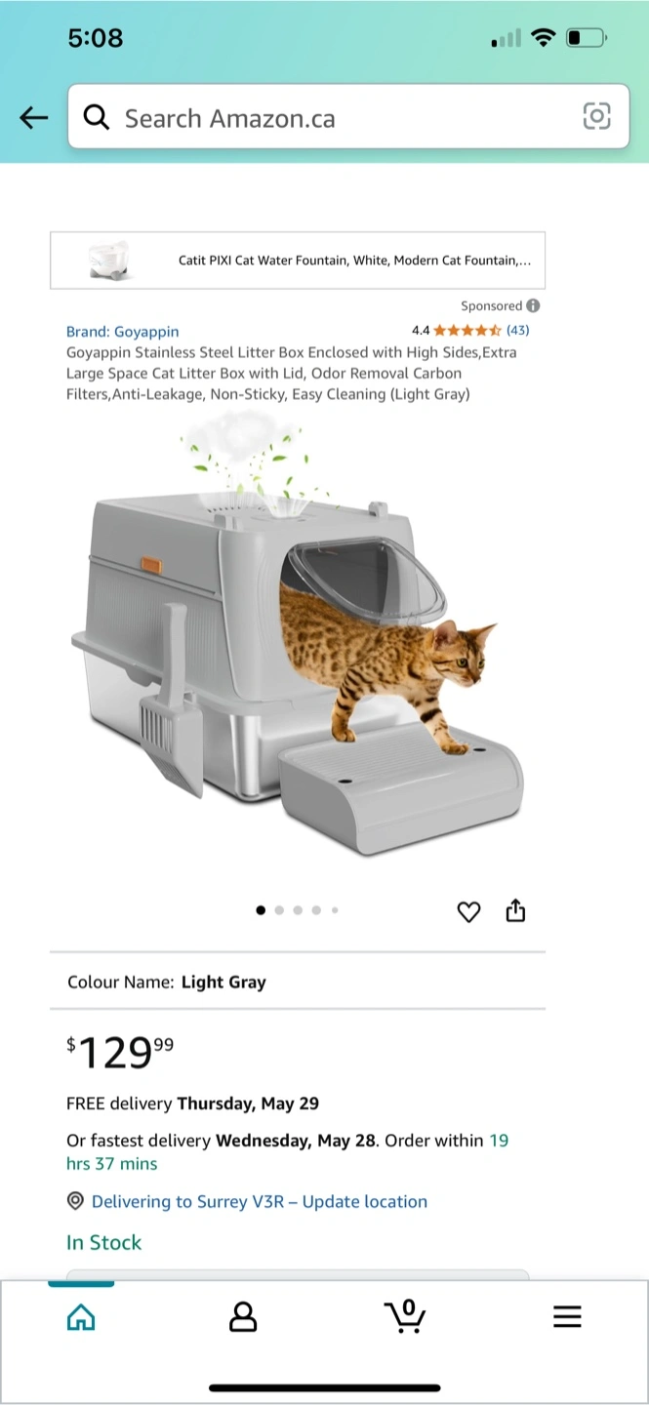
Task: Select last image carousel dot
Action: tap(335, 910)
